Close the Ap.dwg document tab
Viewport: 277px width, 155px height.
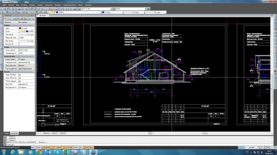(48, 15)
